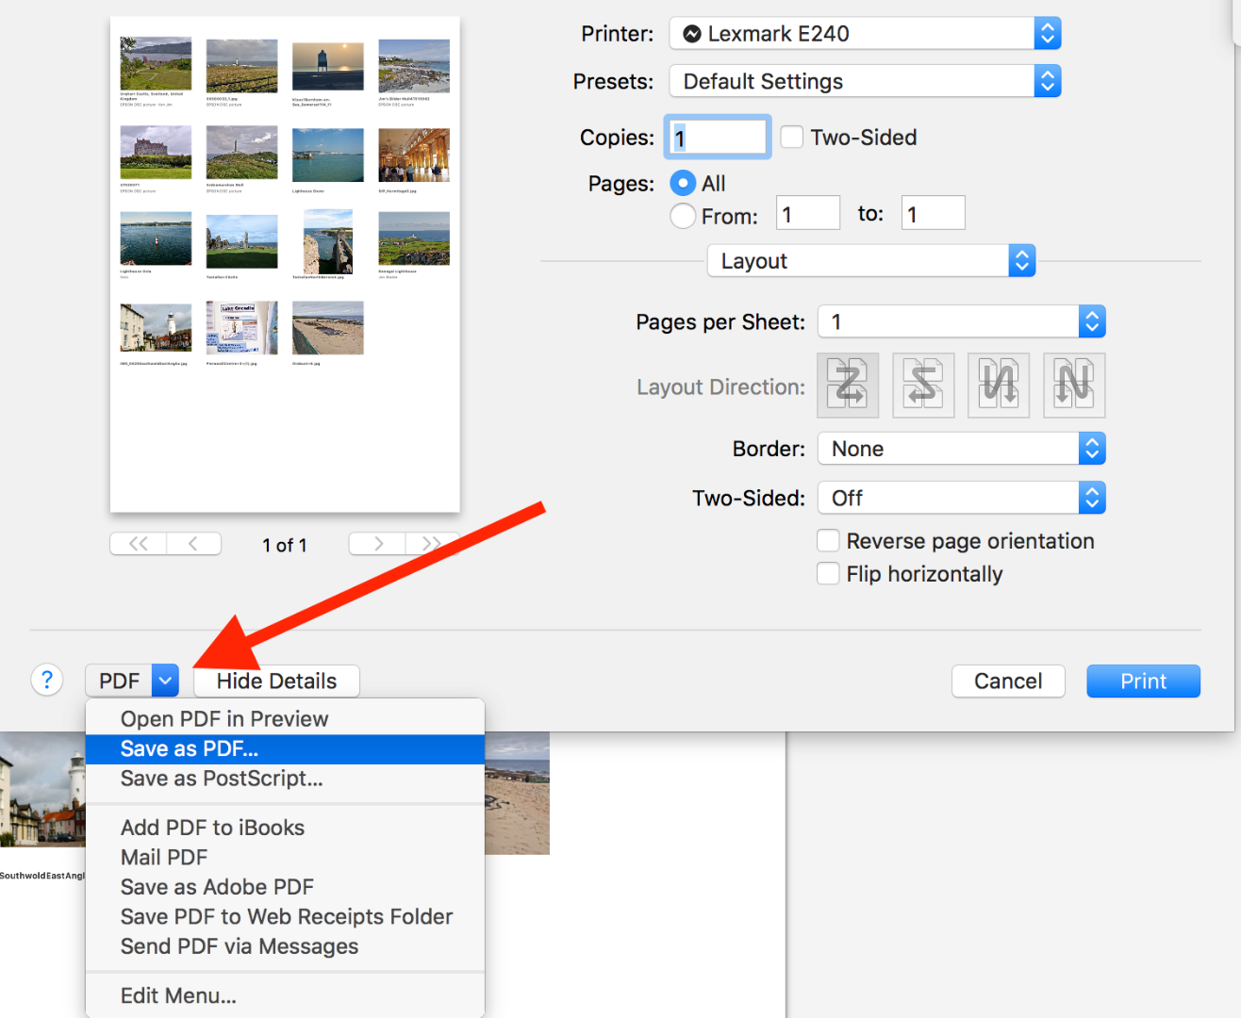Open the Border dropdown
Viewport: 1241px width, 1018px height.
[961, 449]
